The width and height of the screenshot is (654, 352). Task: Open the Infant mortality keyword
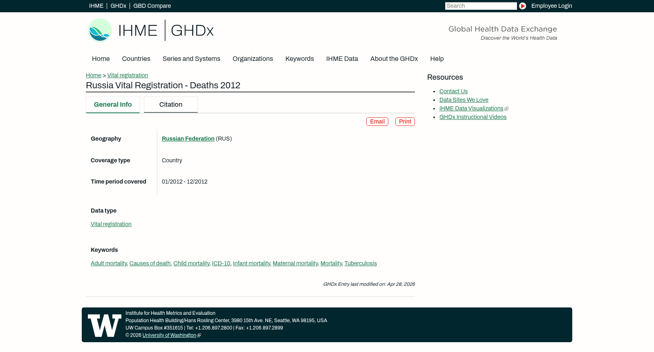[x=251, y=263]
